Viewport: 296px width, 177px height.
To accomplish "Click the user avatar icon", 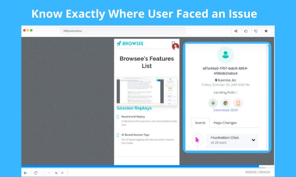I will [x=226, y=55].
